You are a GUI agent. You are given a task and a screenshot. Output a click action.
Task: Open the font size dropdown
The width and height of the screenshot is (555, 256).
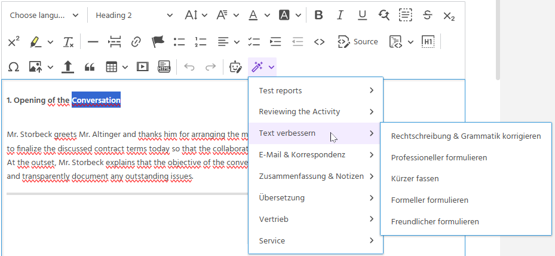click(x=196, y=15)
